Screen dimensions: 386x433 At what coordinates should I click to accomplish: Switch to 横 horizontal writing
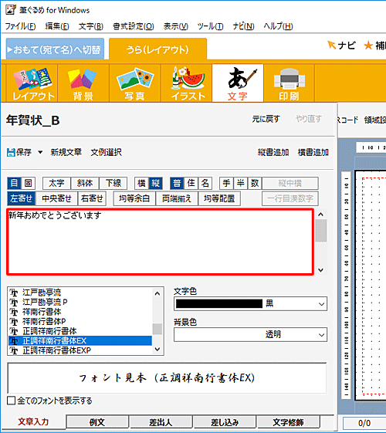point(141,183)
